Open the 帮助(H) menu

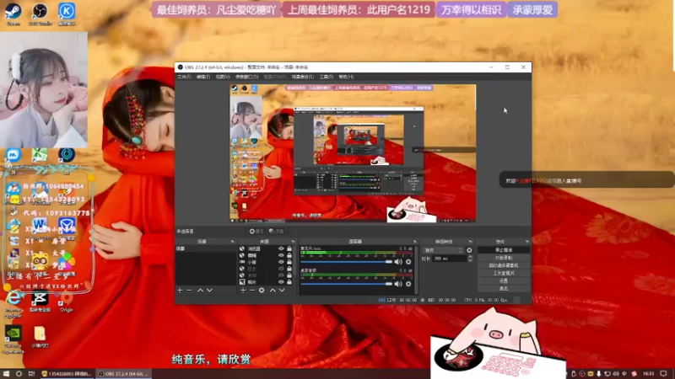(x=346, y=77)
